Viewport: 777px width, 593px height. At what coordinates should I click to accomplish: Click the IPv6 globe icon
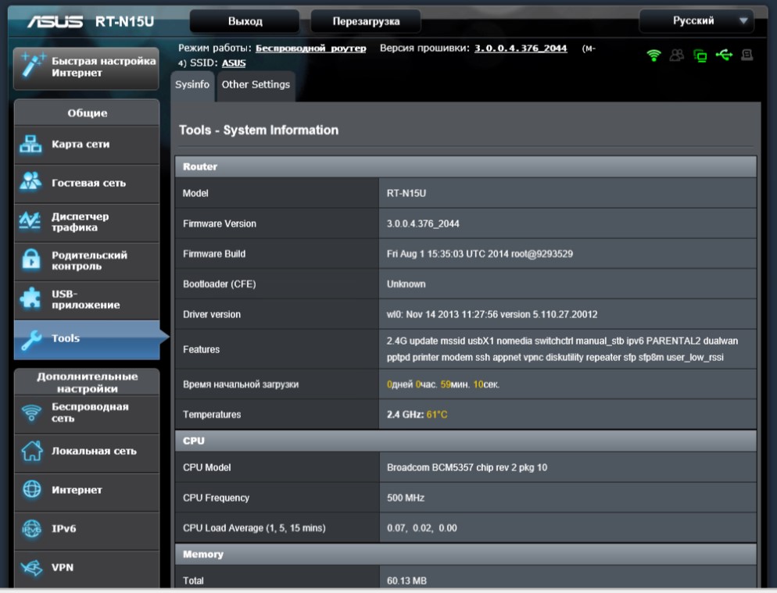[31, 528]
